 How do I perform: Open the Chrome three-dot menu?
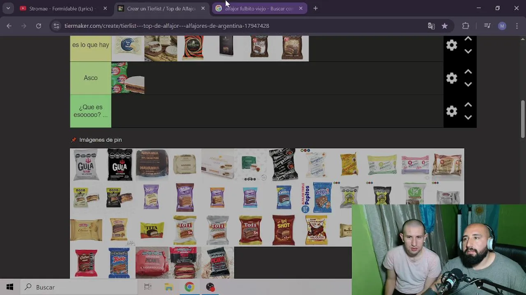point(517,26)
